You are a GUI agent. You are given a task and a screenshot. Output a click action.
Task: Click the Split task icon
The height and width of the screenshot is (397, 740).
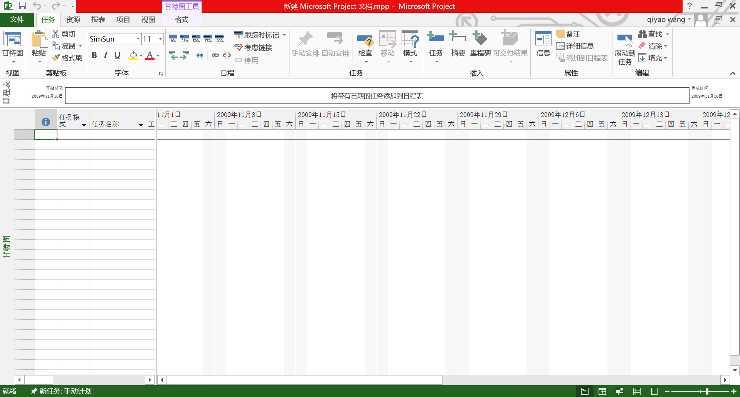[x=200, y=55]
